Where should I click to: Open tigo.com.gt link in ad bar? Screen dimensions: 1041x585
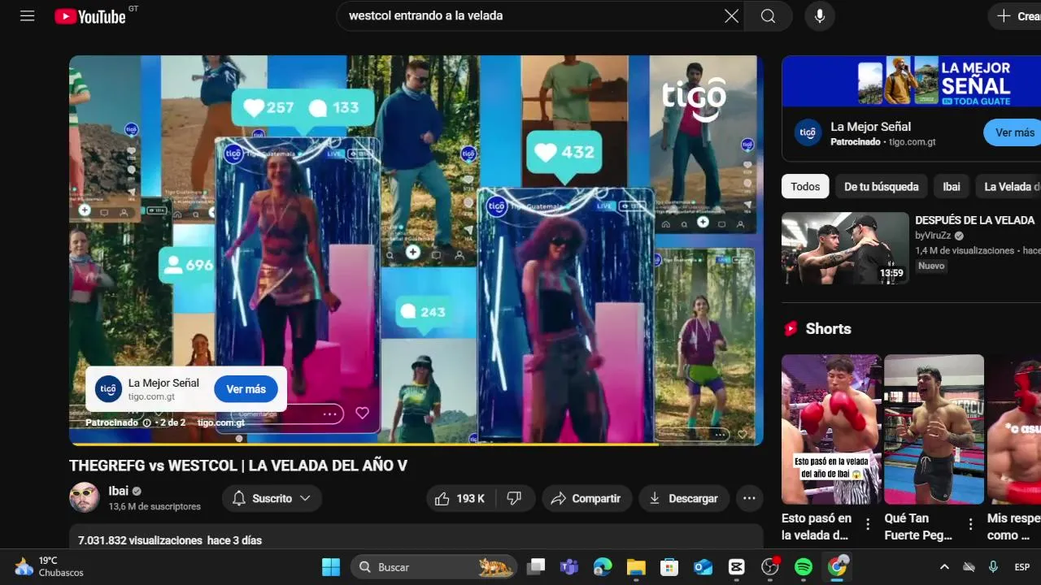click(x=220, y=422)
